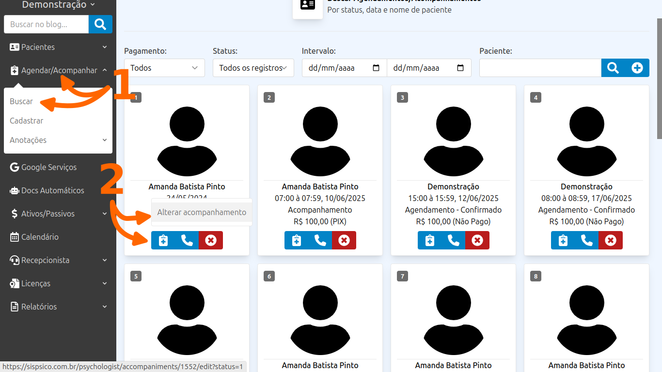
Task: Select Buscar in the submenu
Action: tap(21, 101)
